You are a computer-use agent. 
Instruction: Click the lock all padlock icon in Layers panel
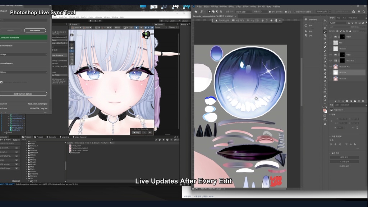click(350, 31)
